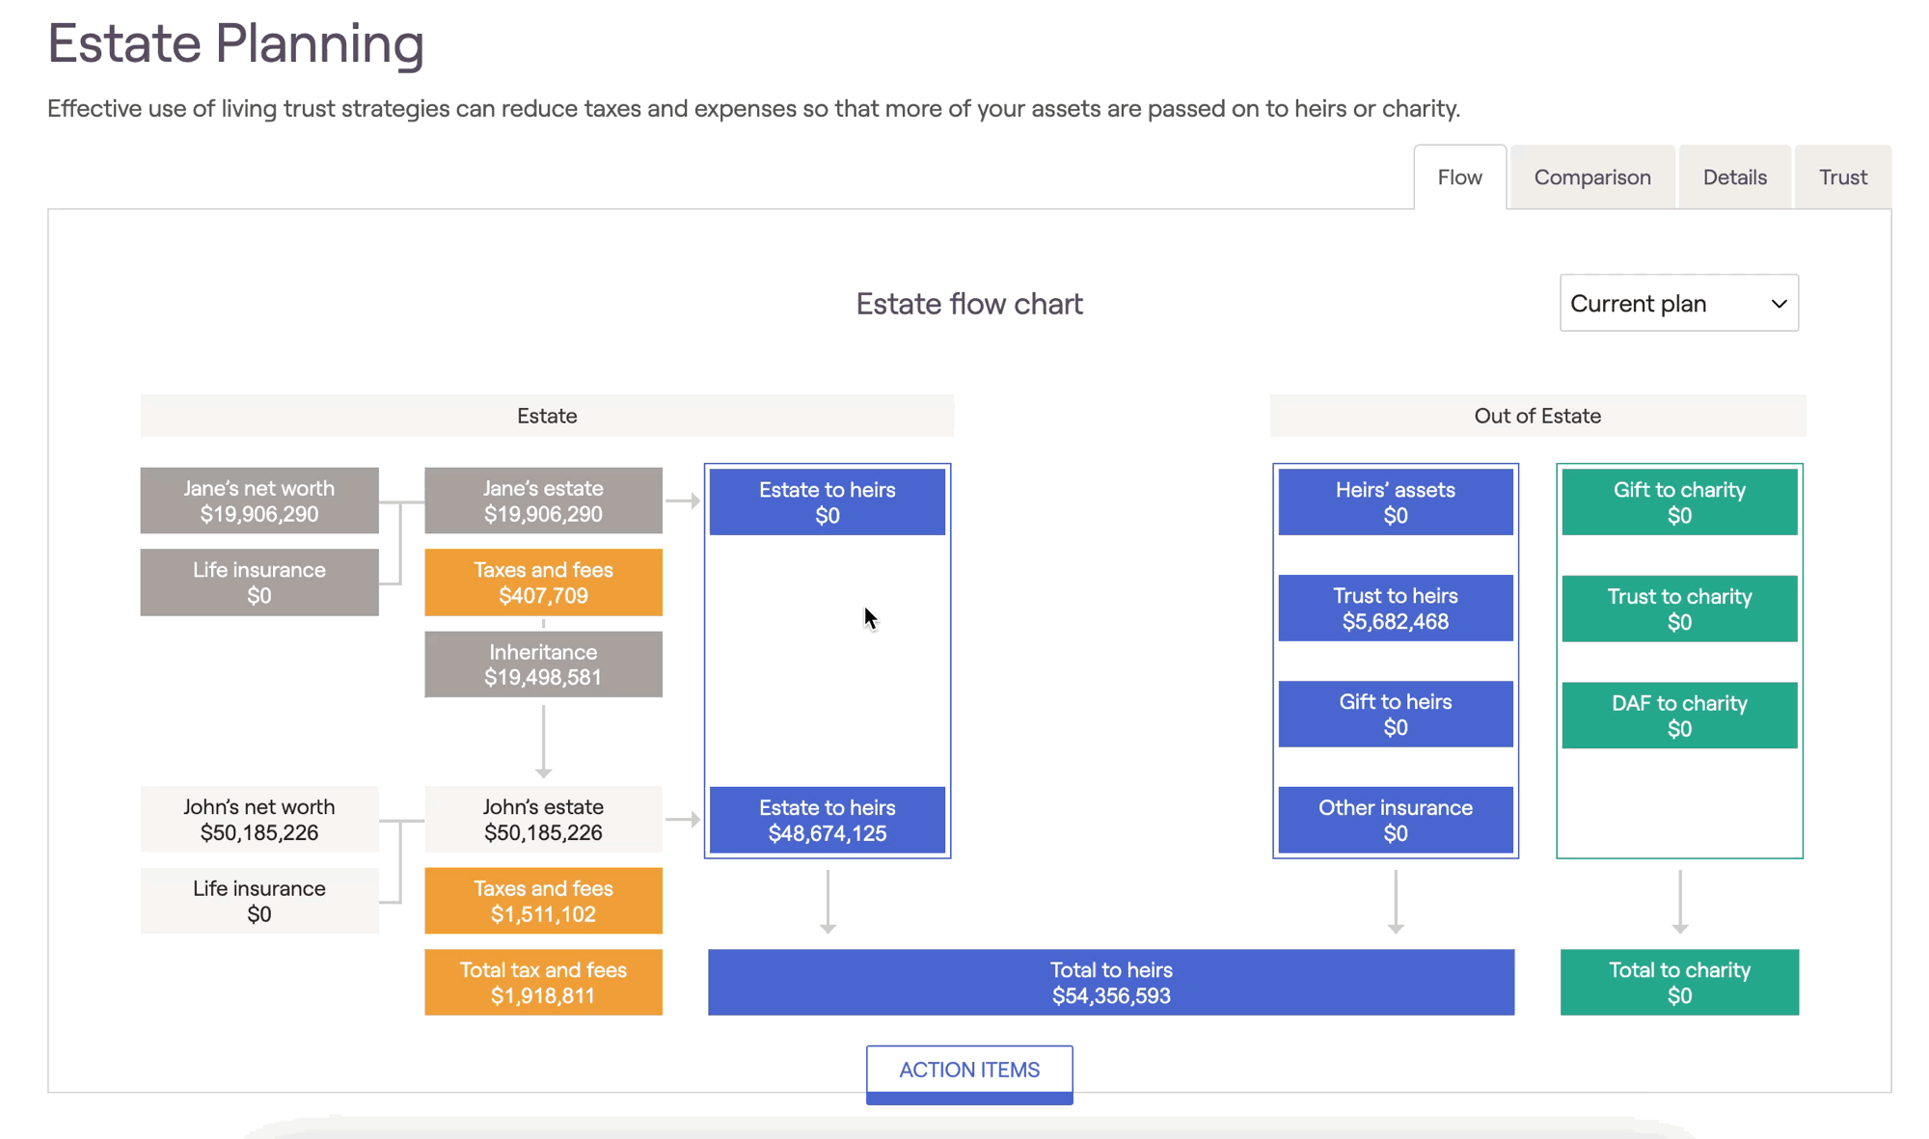Click the Gift to charity box
The image size is (1929, 1139).
pyautogui.click(x=1678, y=502)
